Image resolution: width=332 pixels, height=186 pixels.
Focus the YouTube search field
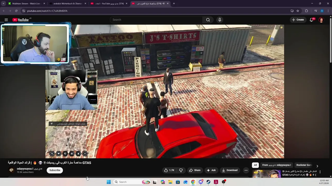[156, 20]
